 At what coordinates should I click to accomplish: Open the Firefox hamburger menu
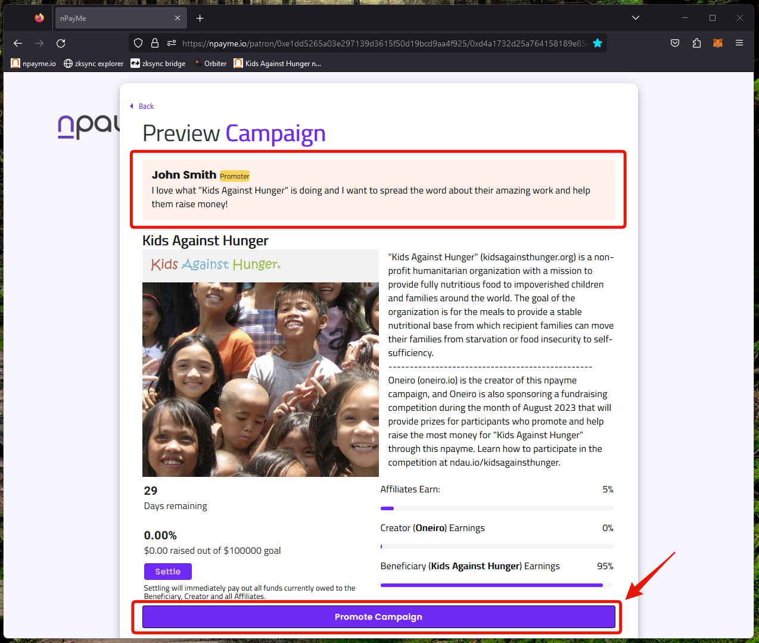tap(739, 43)
